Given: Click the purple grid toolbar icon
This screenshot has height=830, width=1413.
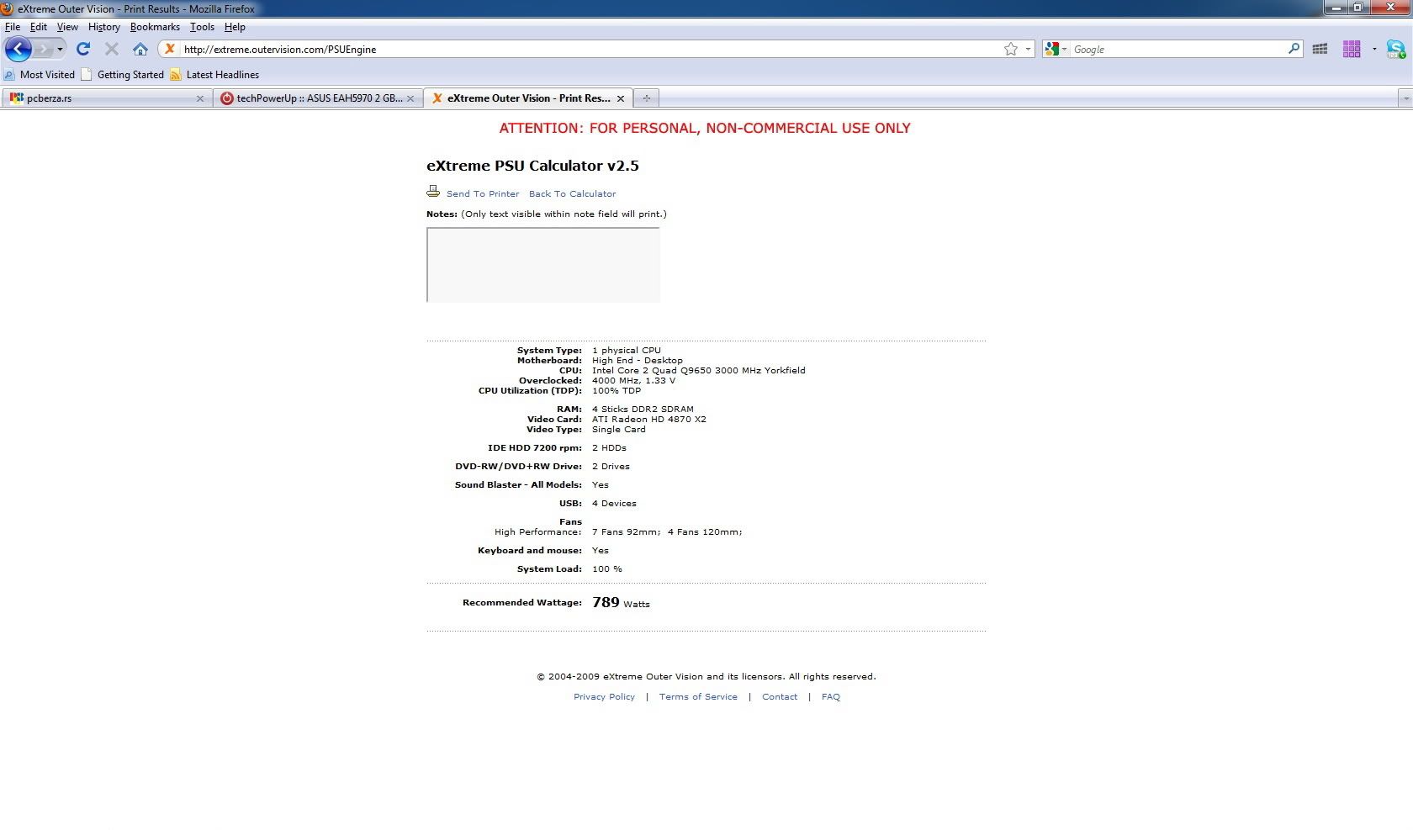Looking at the screenshot, I should [1352, 49].
